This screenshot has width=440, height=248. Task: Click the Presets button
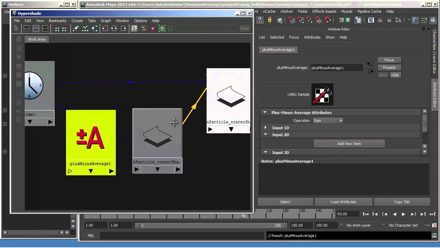(389, 68)
